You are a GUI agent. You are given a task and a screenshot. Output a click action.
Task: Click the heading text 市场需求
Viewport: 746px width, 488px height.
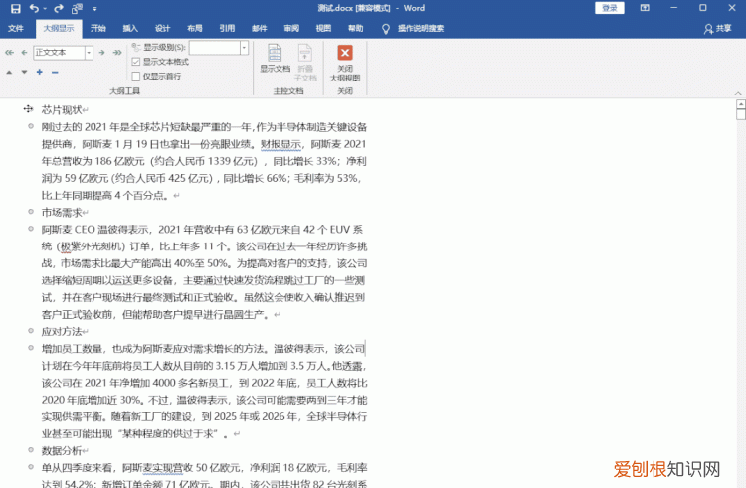[x=62, y=213]
